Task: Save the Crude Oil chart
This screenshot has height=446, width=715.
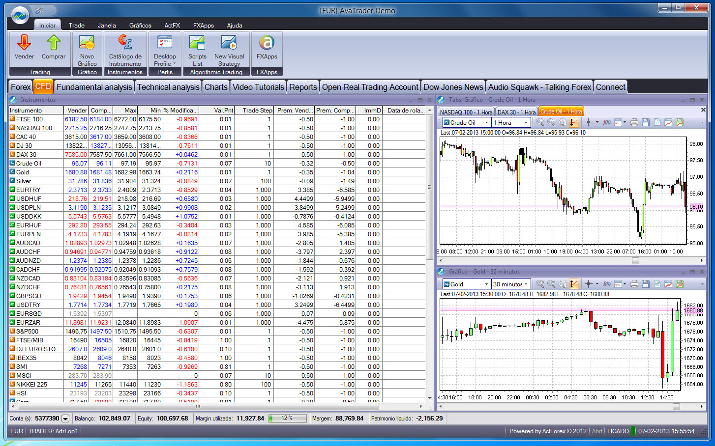Action: [x=646, y=122]
